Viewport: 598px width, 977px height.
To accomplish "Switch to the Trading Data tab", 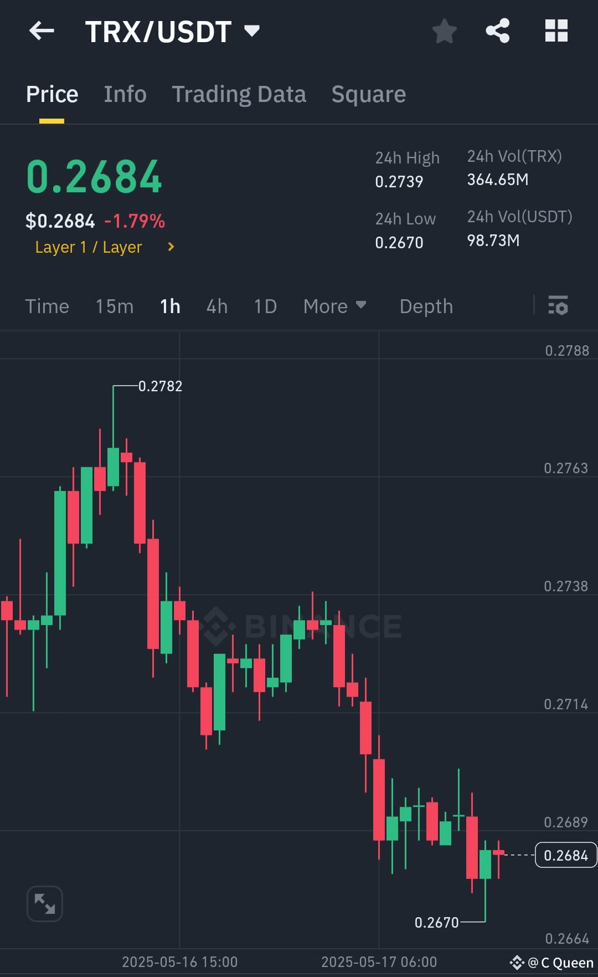I will pyautogui.click(x=239, y=94).
